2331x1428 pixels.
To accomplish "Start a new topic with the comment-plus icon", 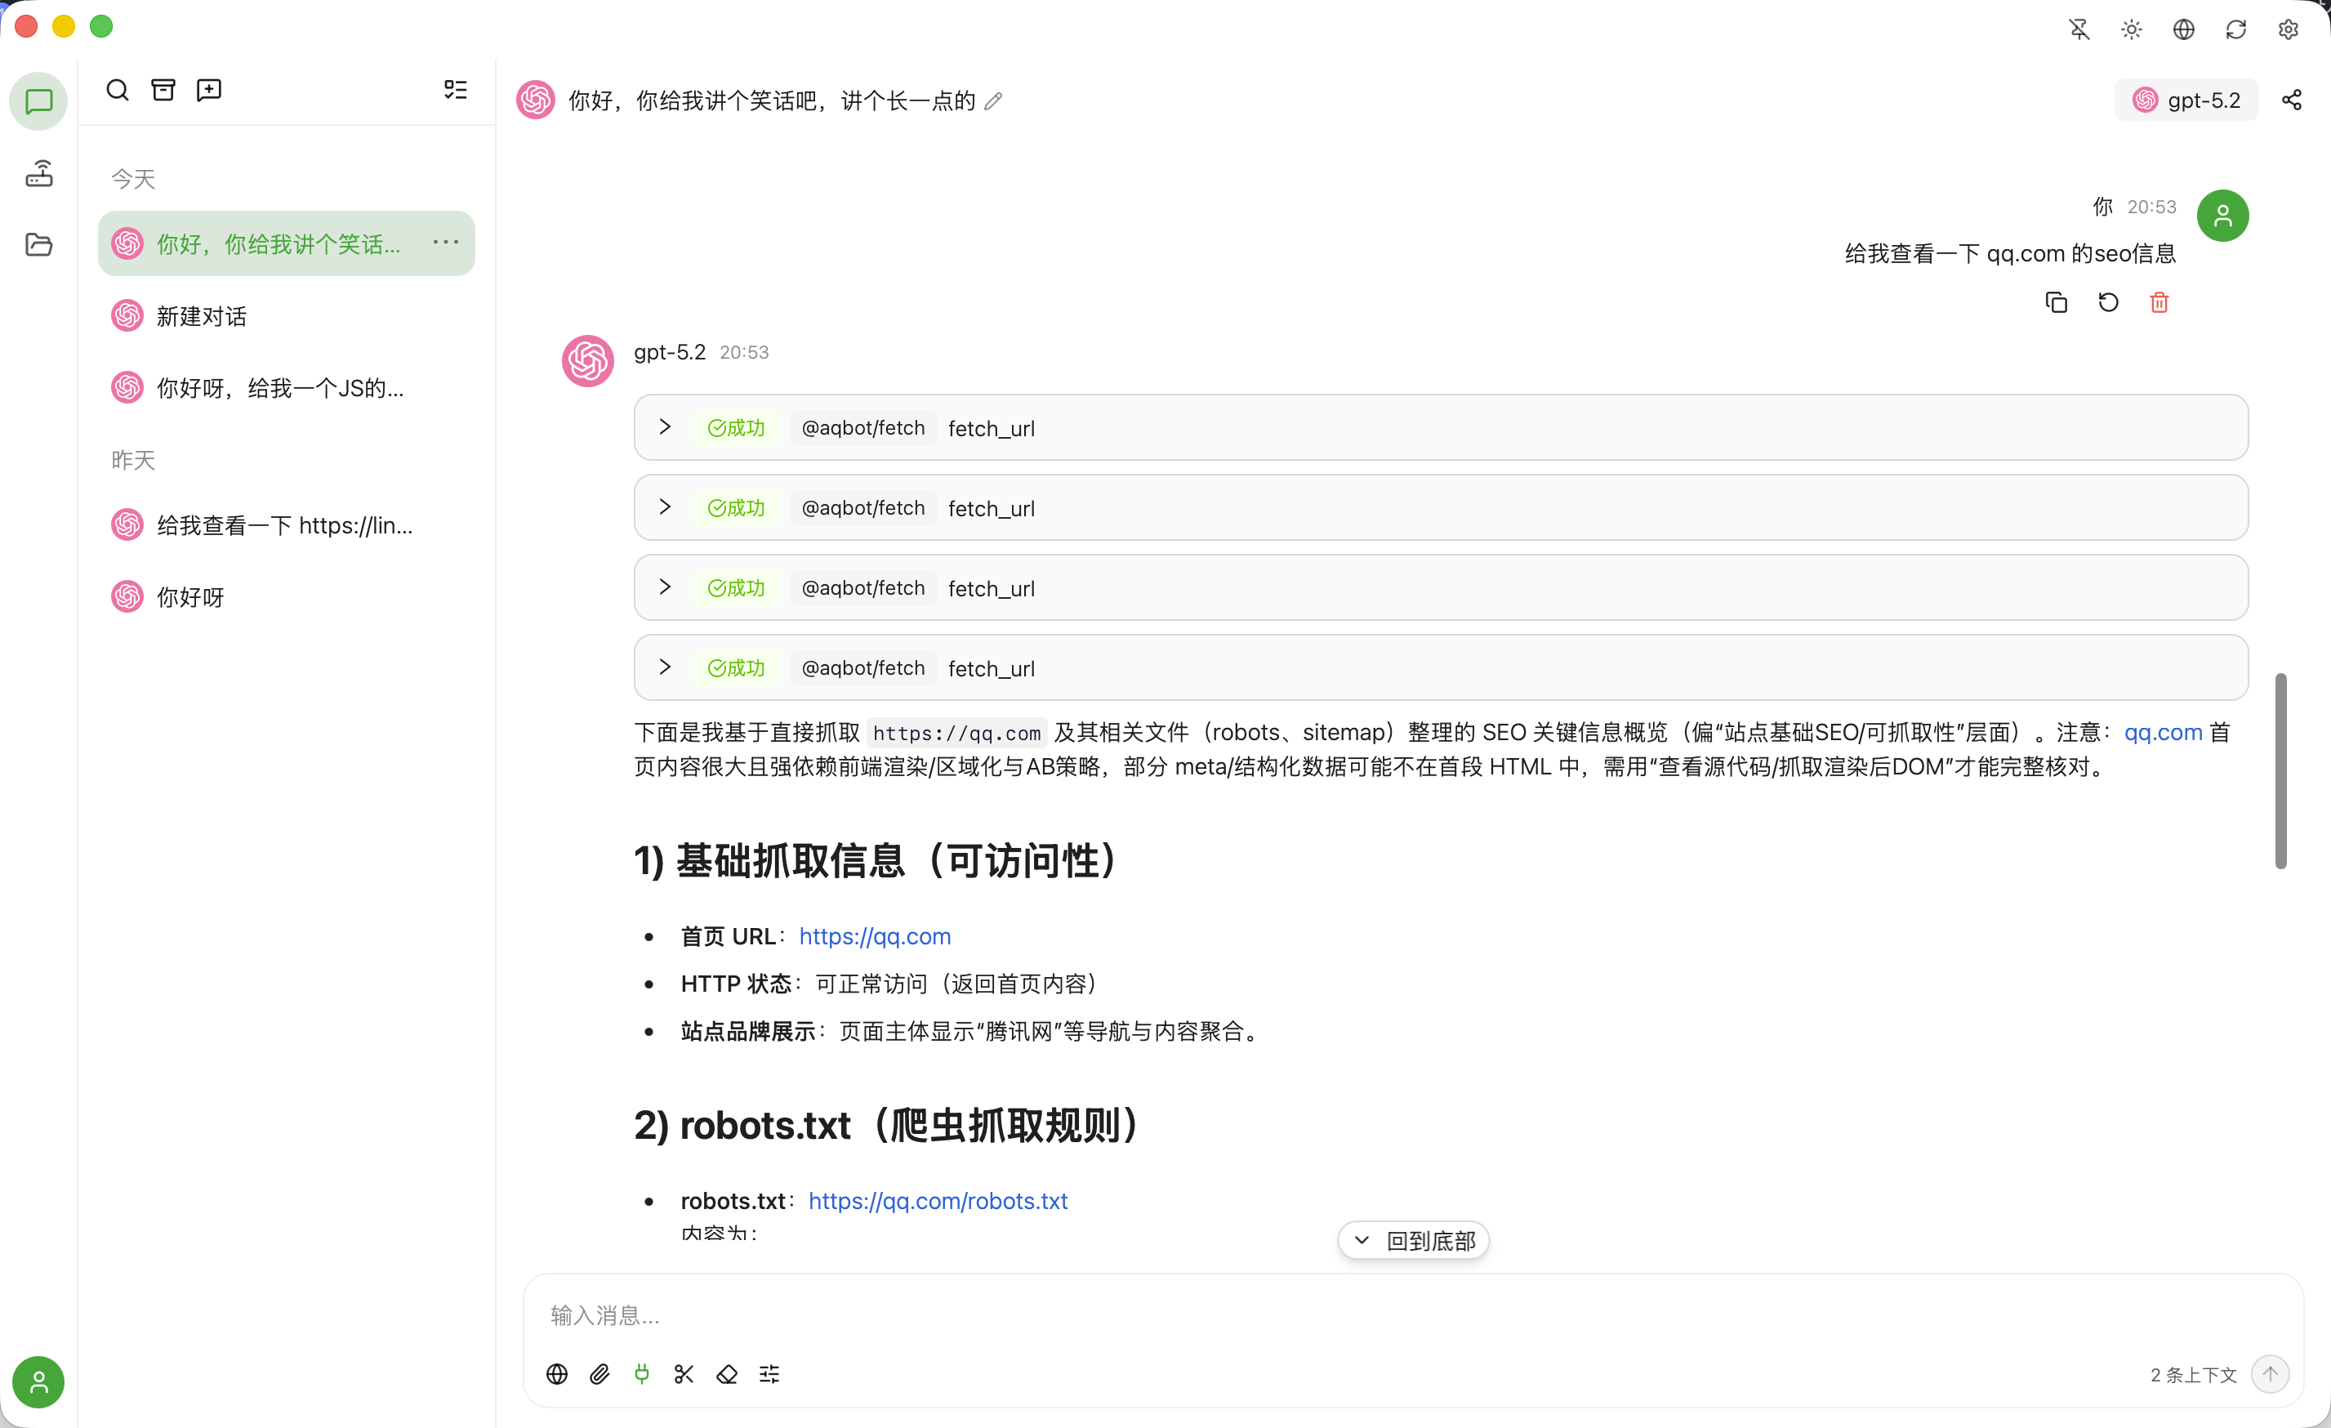I will tap(208, 89).
